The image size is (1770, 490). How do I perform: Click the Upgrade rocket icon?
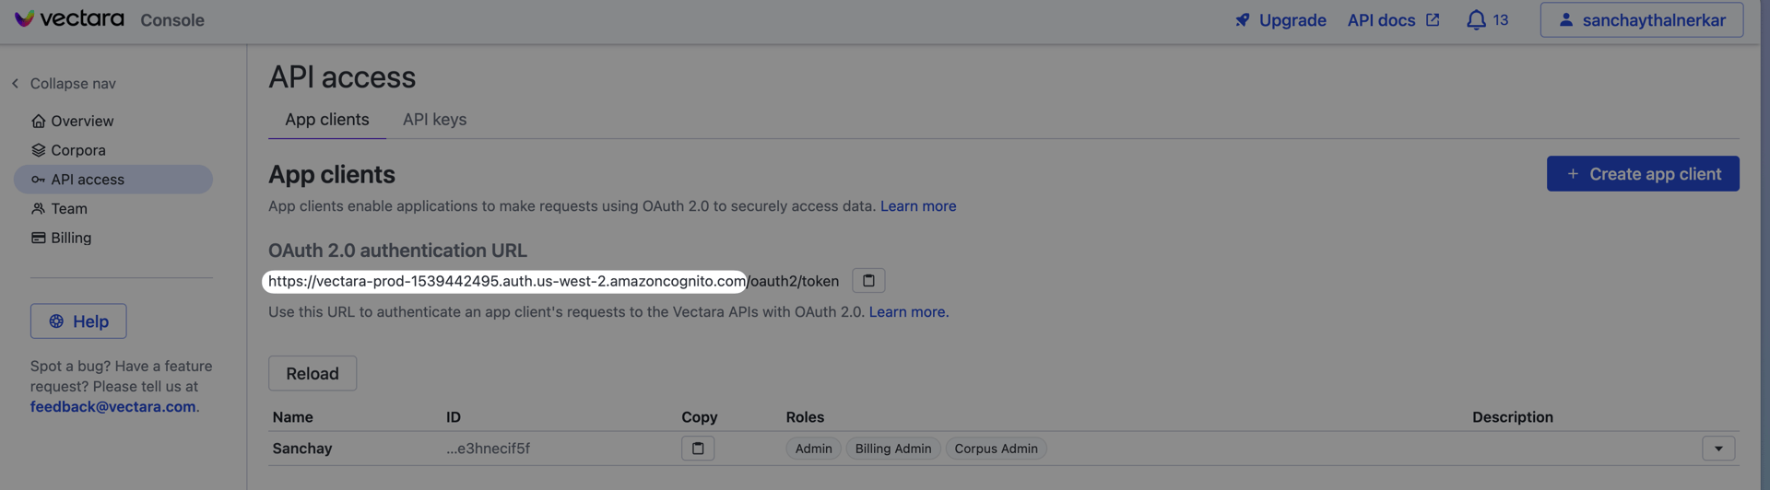[1243, 20]
